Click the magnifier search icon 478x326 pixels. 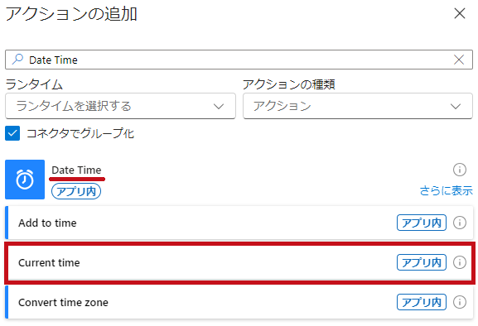[x=17, y=60]
